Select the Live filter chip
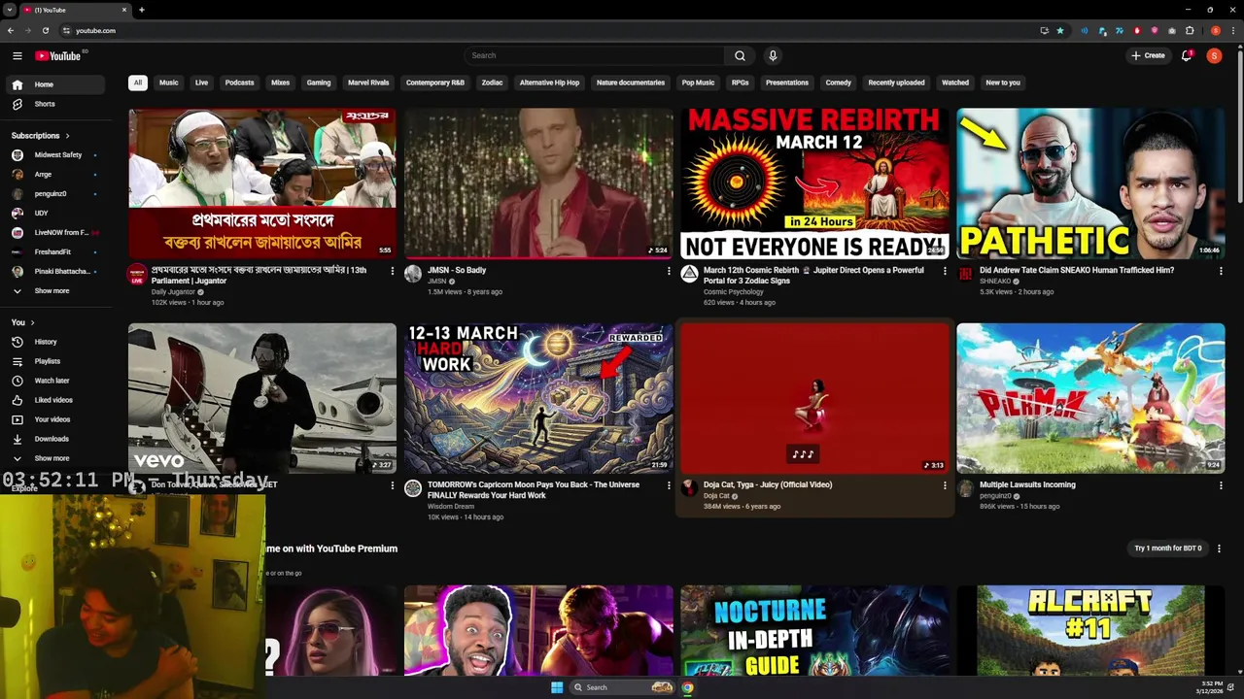1244x699 pixels. click(201, 83)
